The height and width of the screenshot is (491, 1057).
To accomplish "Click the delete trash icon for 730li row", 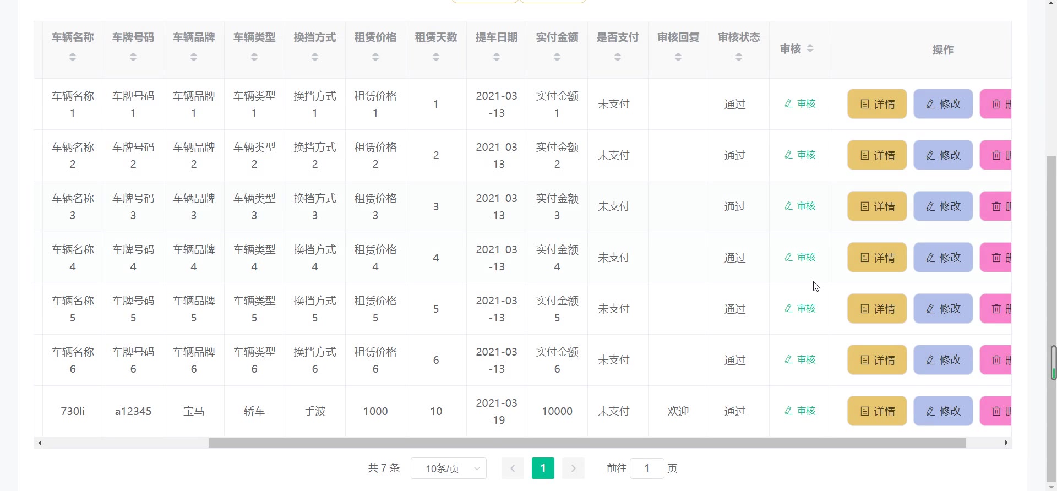I will 996,411.
